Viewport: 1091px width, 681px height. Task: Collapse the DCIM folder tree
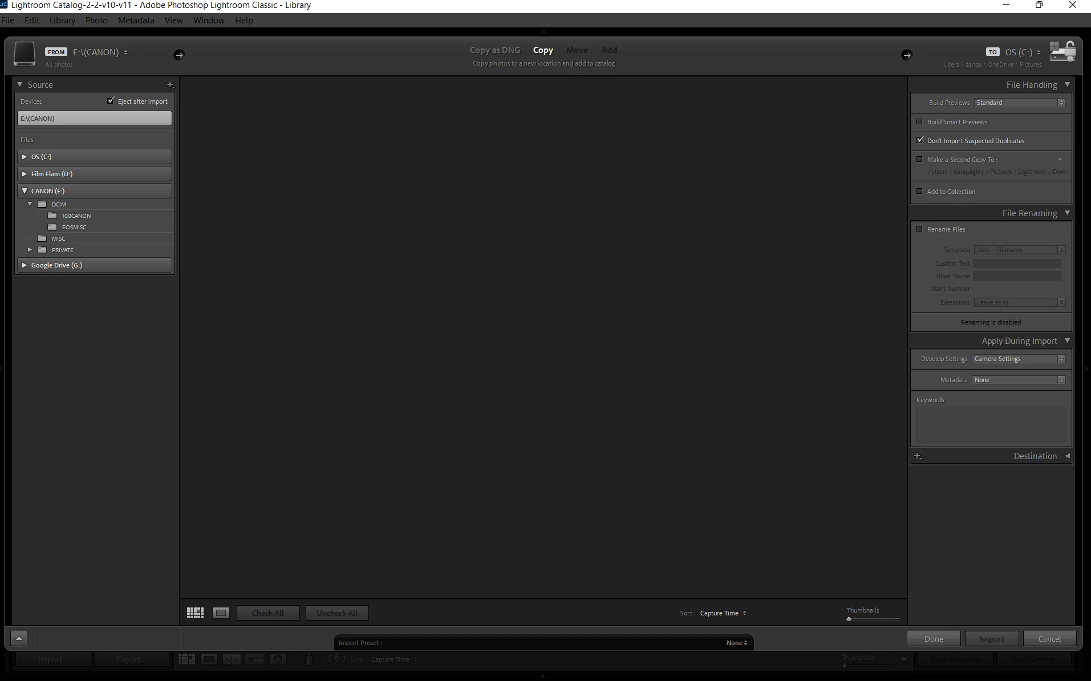pos(30,204)
